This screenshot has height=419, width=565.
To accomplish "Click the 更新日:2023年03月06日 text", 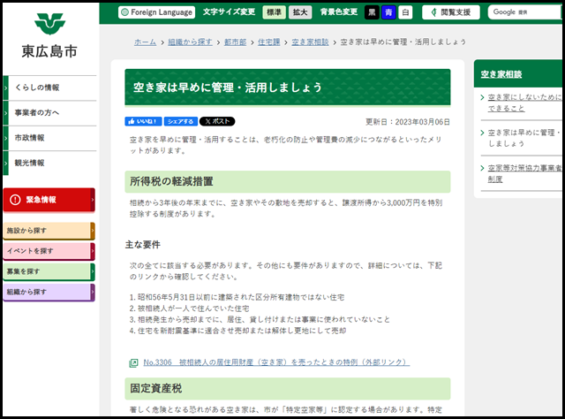I will click(408, 122).
